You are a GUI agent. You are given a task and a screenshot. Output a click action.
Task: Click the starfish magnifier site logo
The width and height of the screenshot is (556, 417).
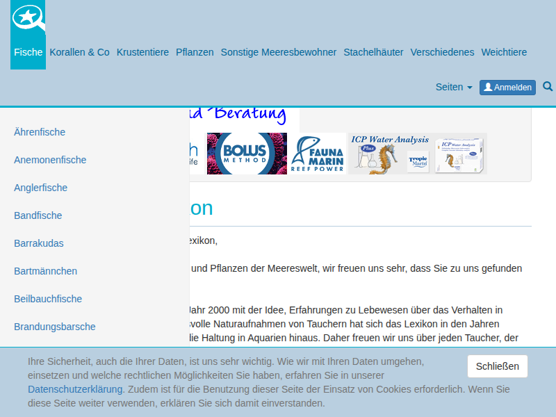28,17
